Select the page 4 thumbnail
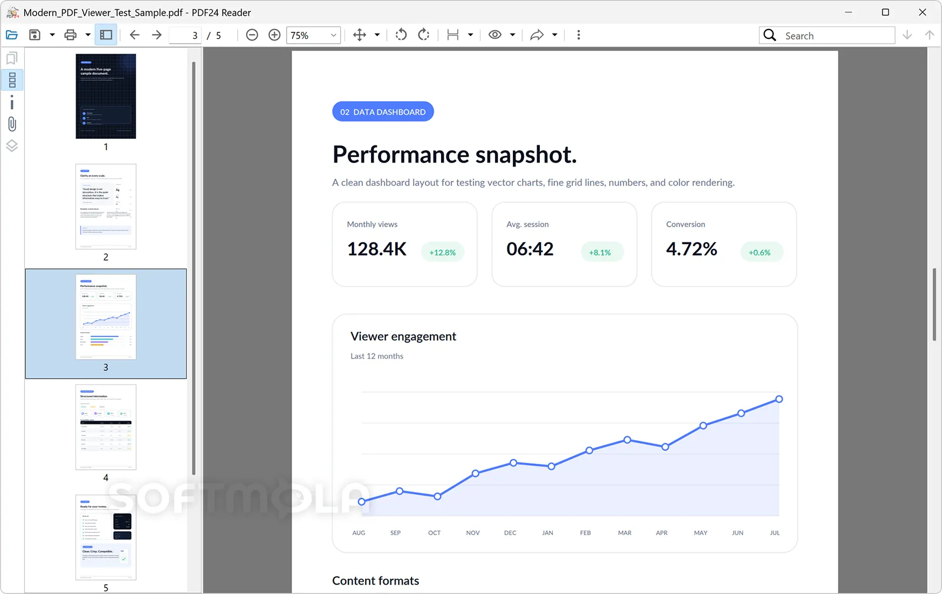 tap(106, 427)
